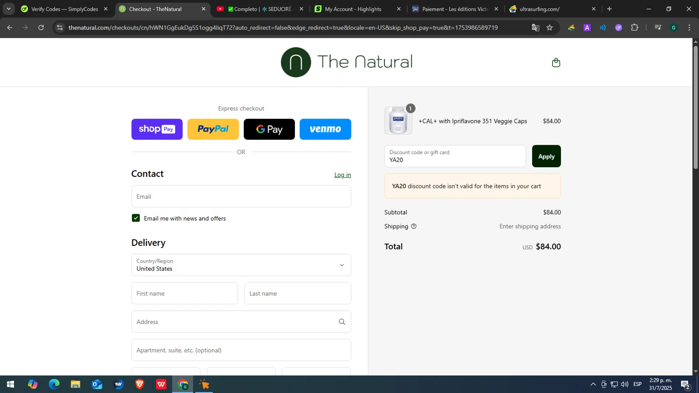Click the shipping help question mark icon
This screenshot has width=699, height=393.
414,226
